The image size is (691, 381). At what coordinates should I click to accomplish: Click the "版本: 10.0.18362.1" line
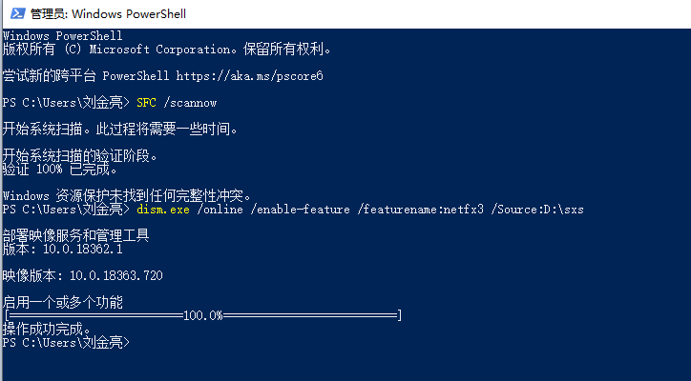click(x=62, y=249)
